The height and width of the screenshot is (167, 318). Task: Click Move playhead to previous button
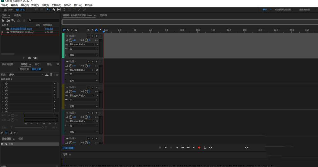click(177, 148)
